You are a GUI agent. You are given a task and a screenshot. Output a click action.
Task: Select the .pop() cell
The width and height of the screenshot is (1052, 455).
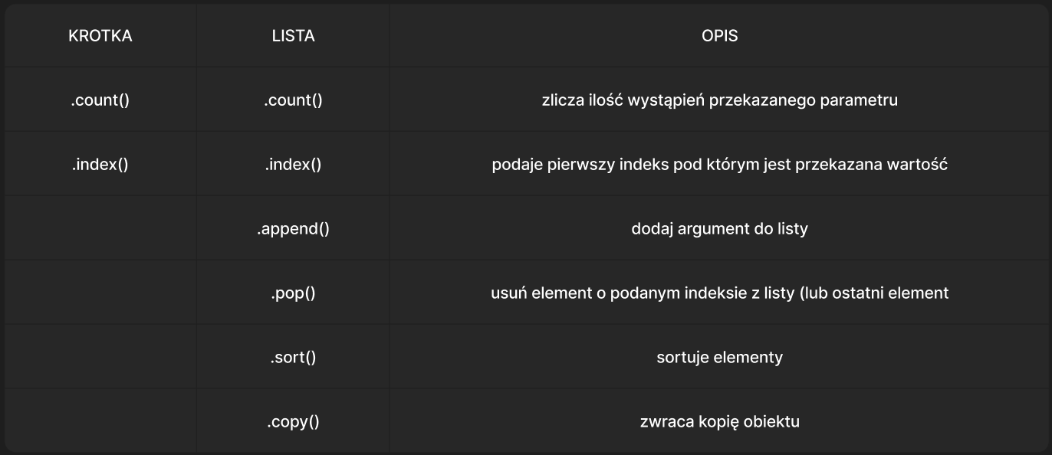pyautogui.click(x=293, y=293)
